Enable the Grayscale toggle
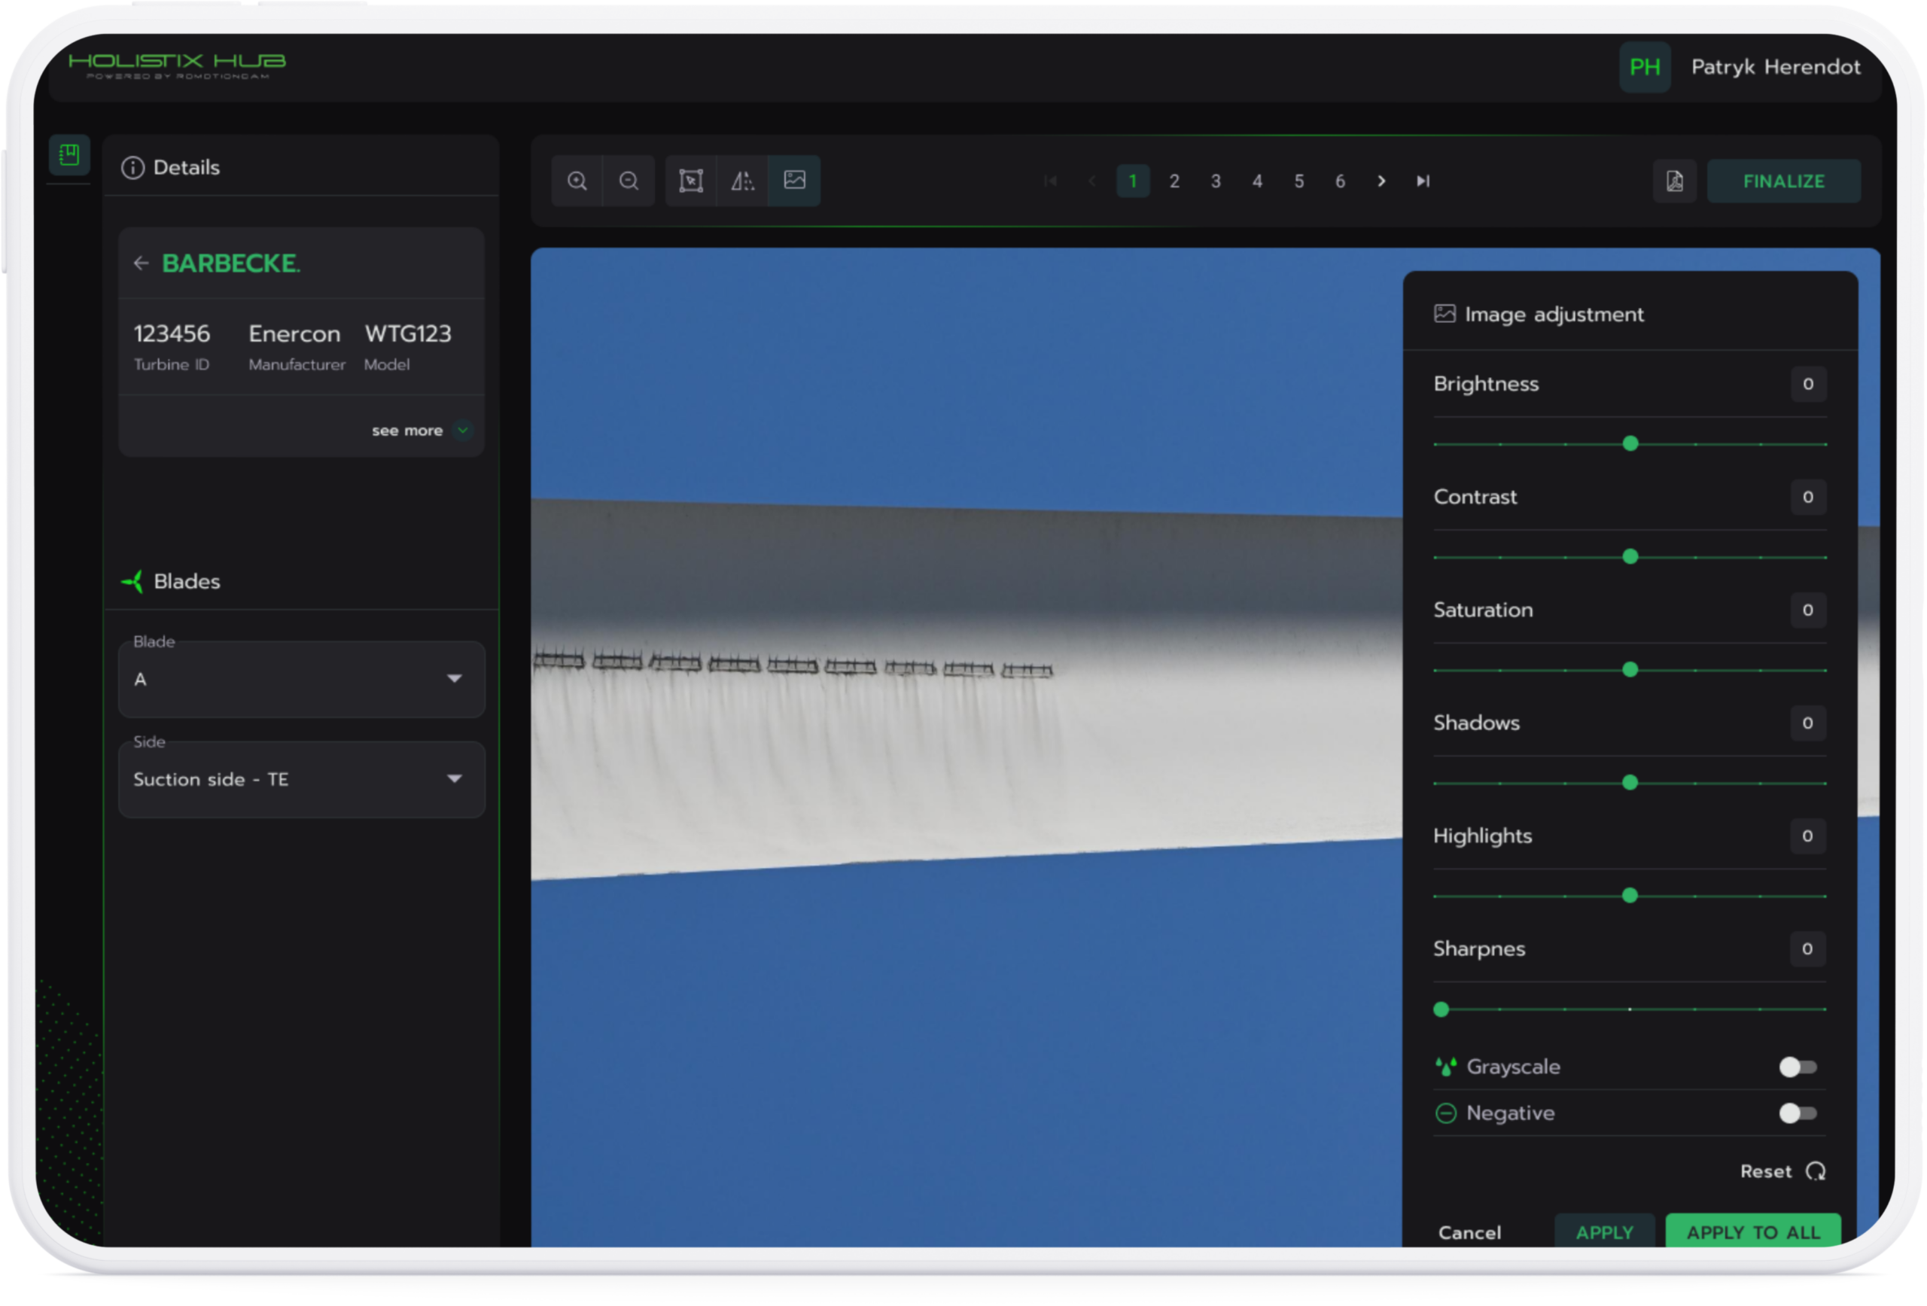The height and width of the screenshot is (1306, 1927). click(x=1797, y=1067)
